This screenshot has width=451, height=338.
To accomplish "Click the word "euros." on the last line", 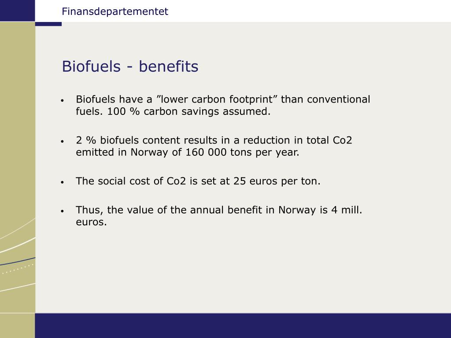I will pyautogui.click(x=91, y=222).
